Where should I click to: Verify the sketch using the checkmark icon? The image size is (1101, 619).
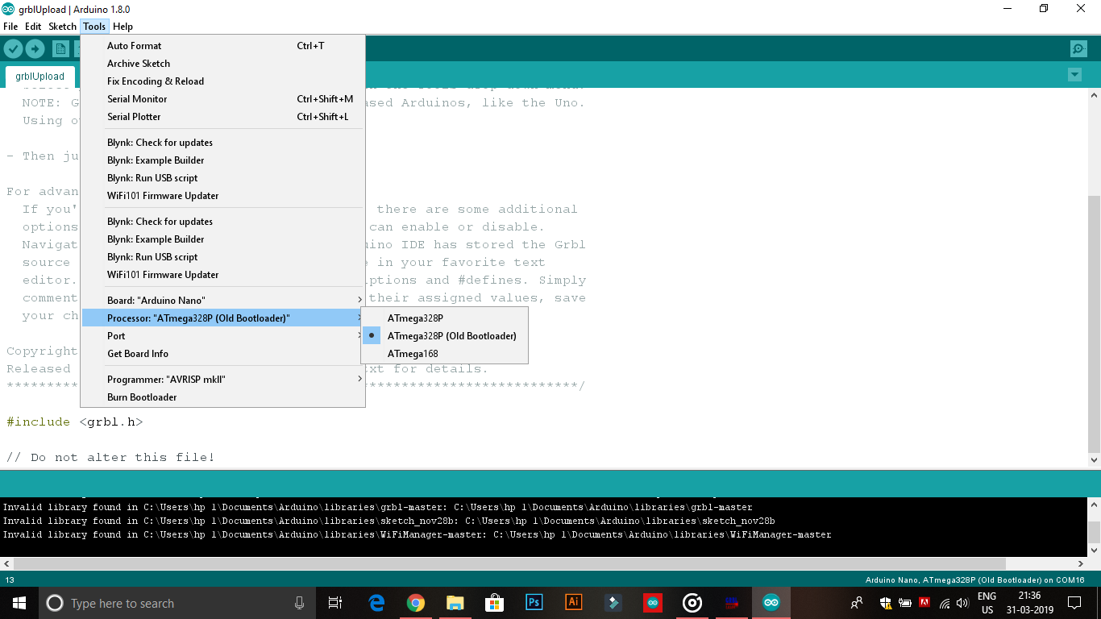click(x=13, y=48)
